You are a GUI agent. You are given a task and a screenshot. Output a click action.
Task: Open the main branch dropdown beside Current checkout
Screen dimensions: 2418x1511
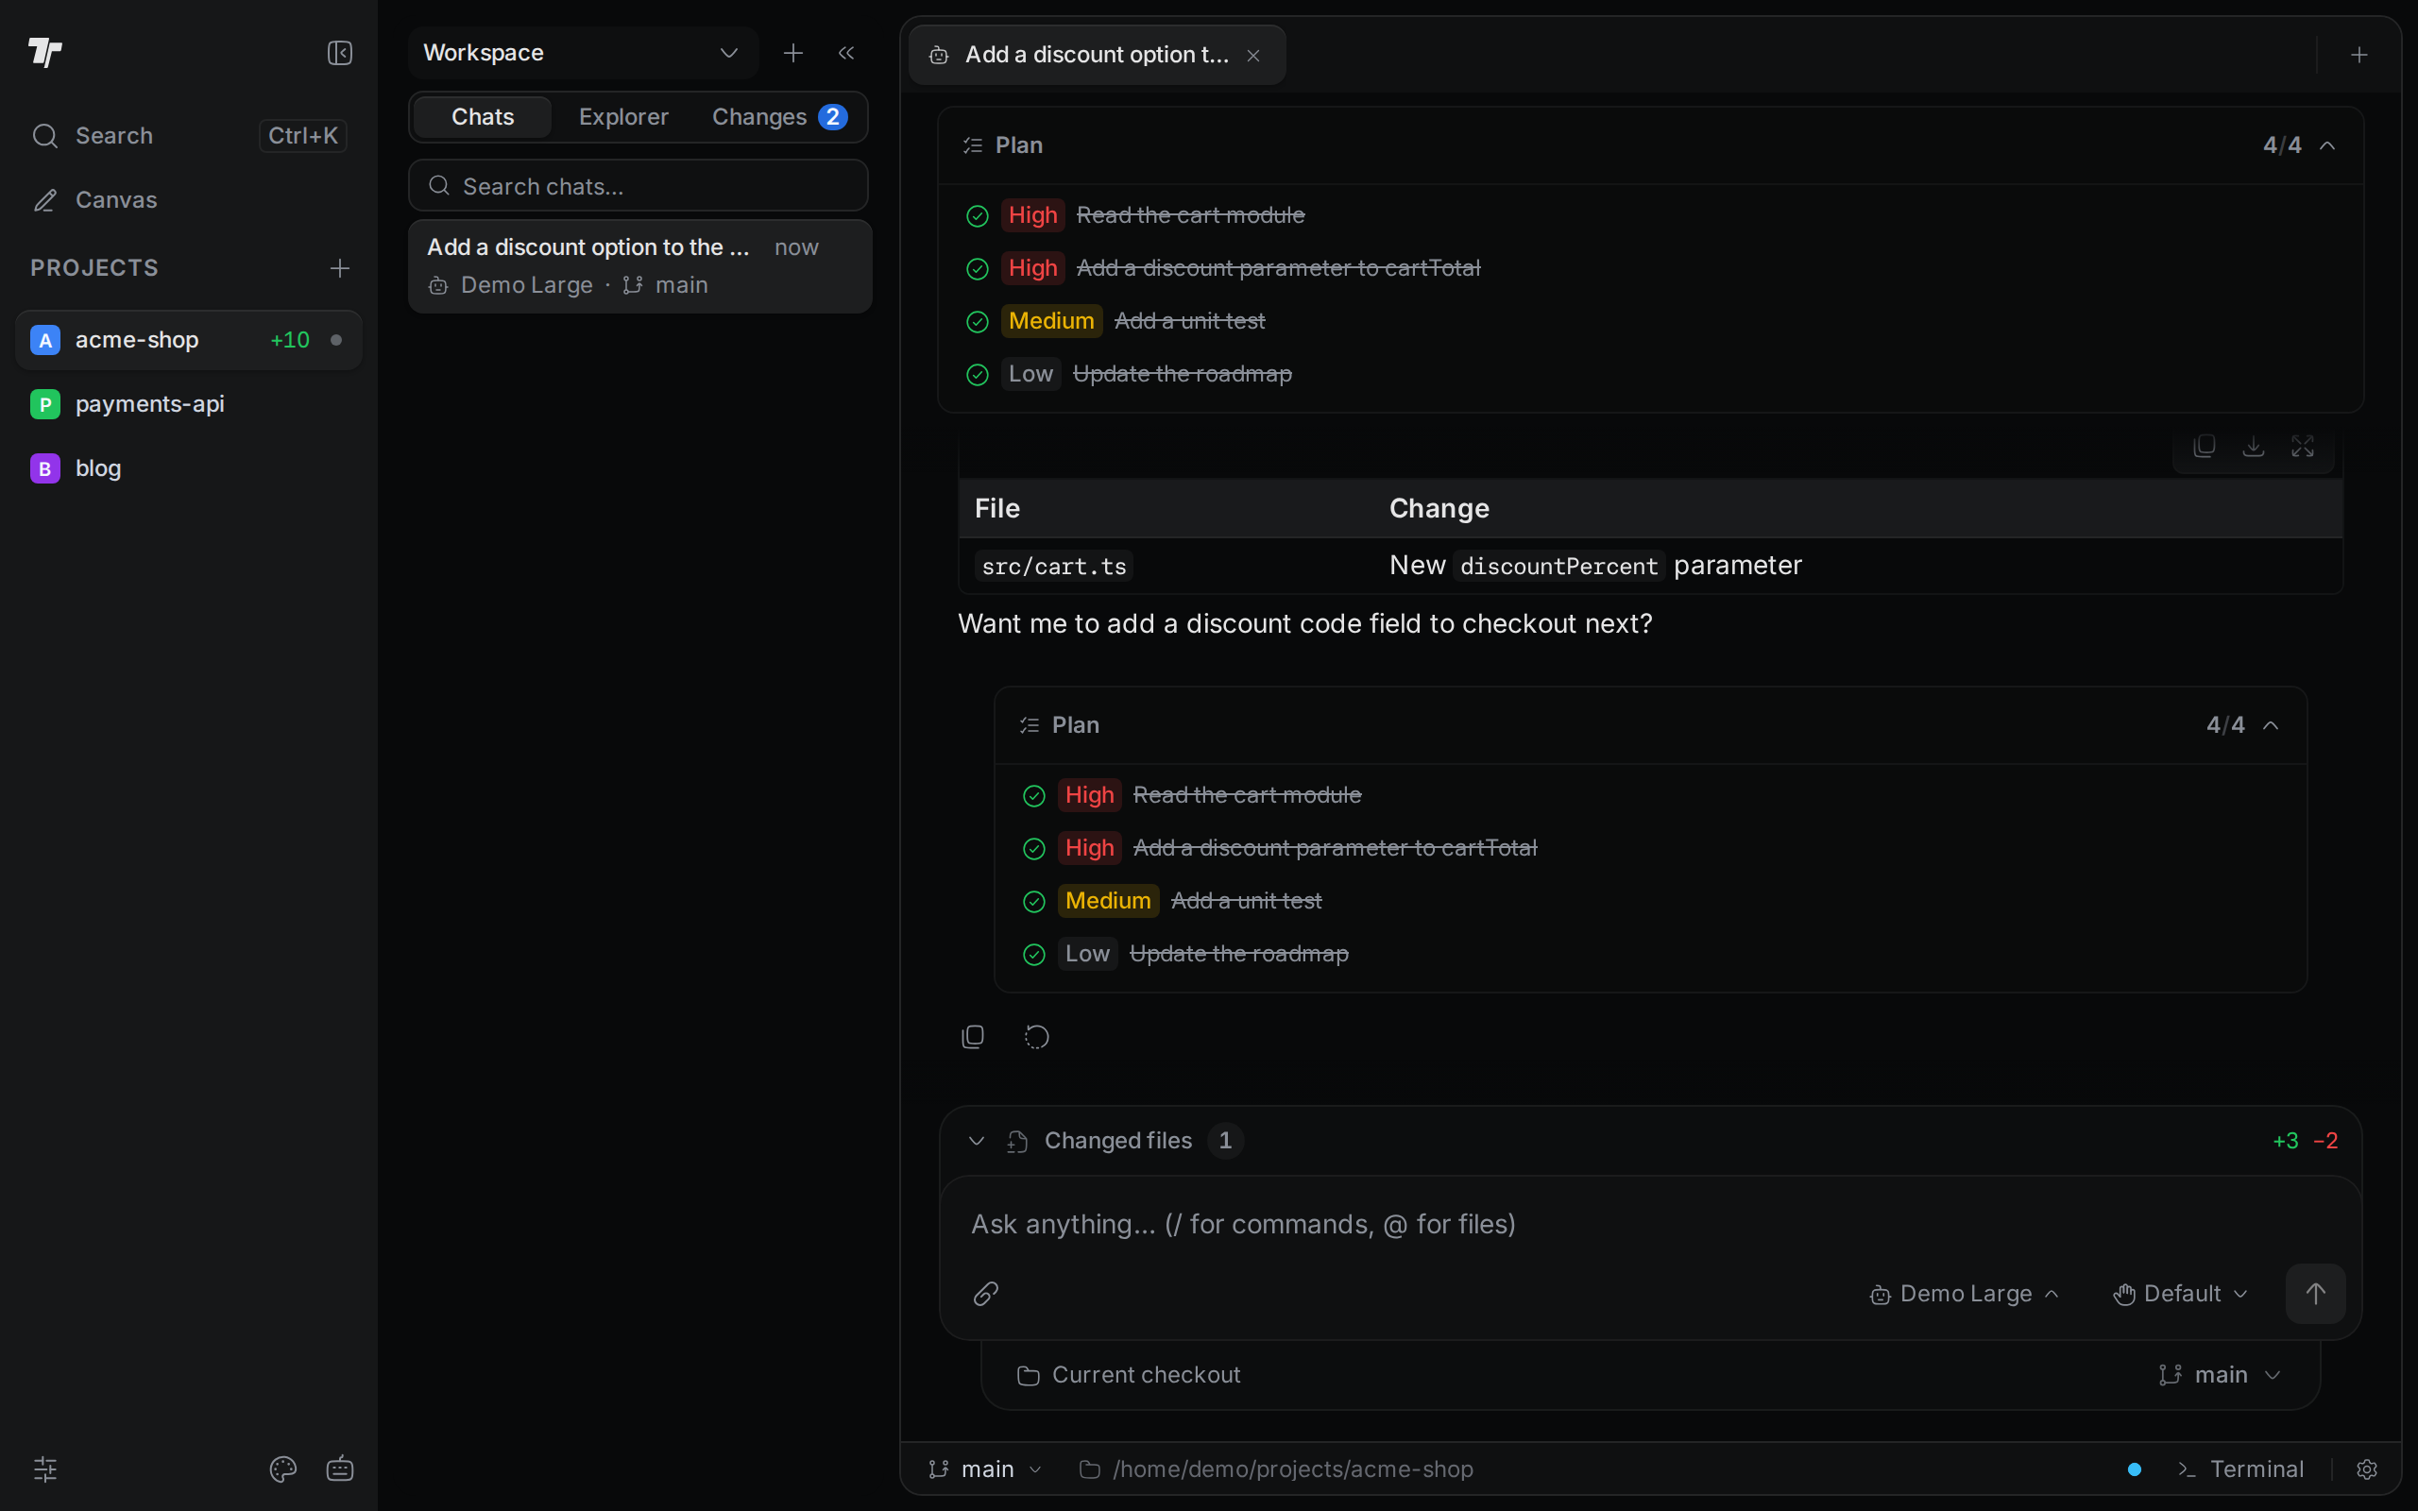tap(2221, 1375)
